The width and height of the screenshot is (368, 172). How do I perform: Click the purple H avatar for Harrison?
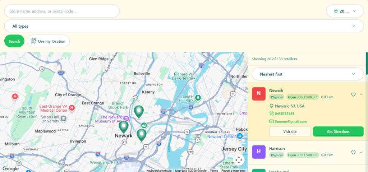tap(259, 152)
